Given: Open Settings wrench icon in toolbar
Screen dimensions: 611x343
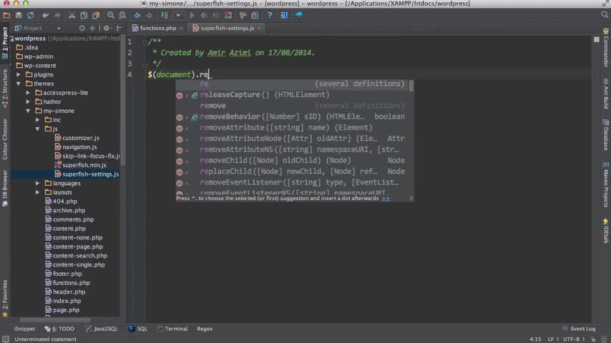Looking at the screenshot, I should 243,15.
